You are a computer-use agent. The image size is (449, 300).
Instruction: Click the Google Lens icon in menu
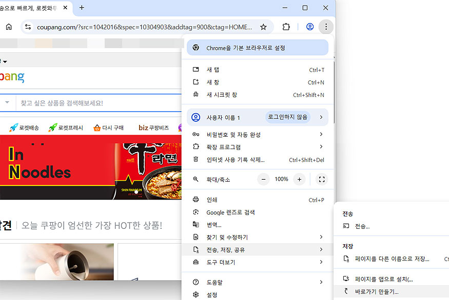point(196,212)
